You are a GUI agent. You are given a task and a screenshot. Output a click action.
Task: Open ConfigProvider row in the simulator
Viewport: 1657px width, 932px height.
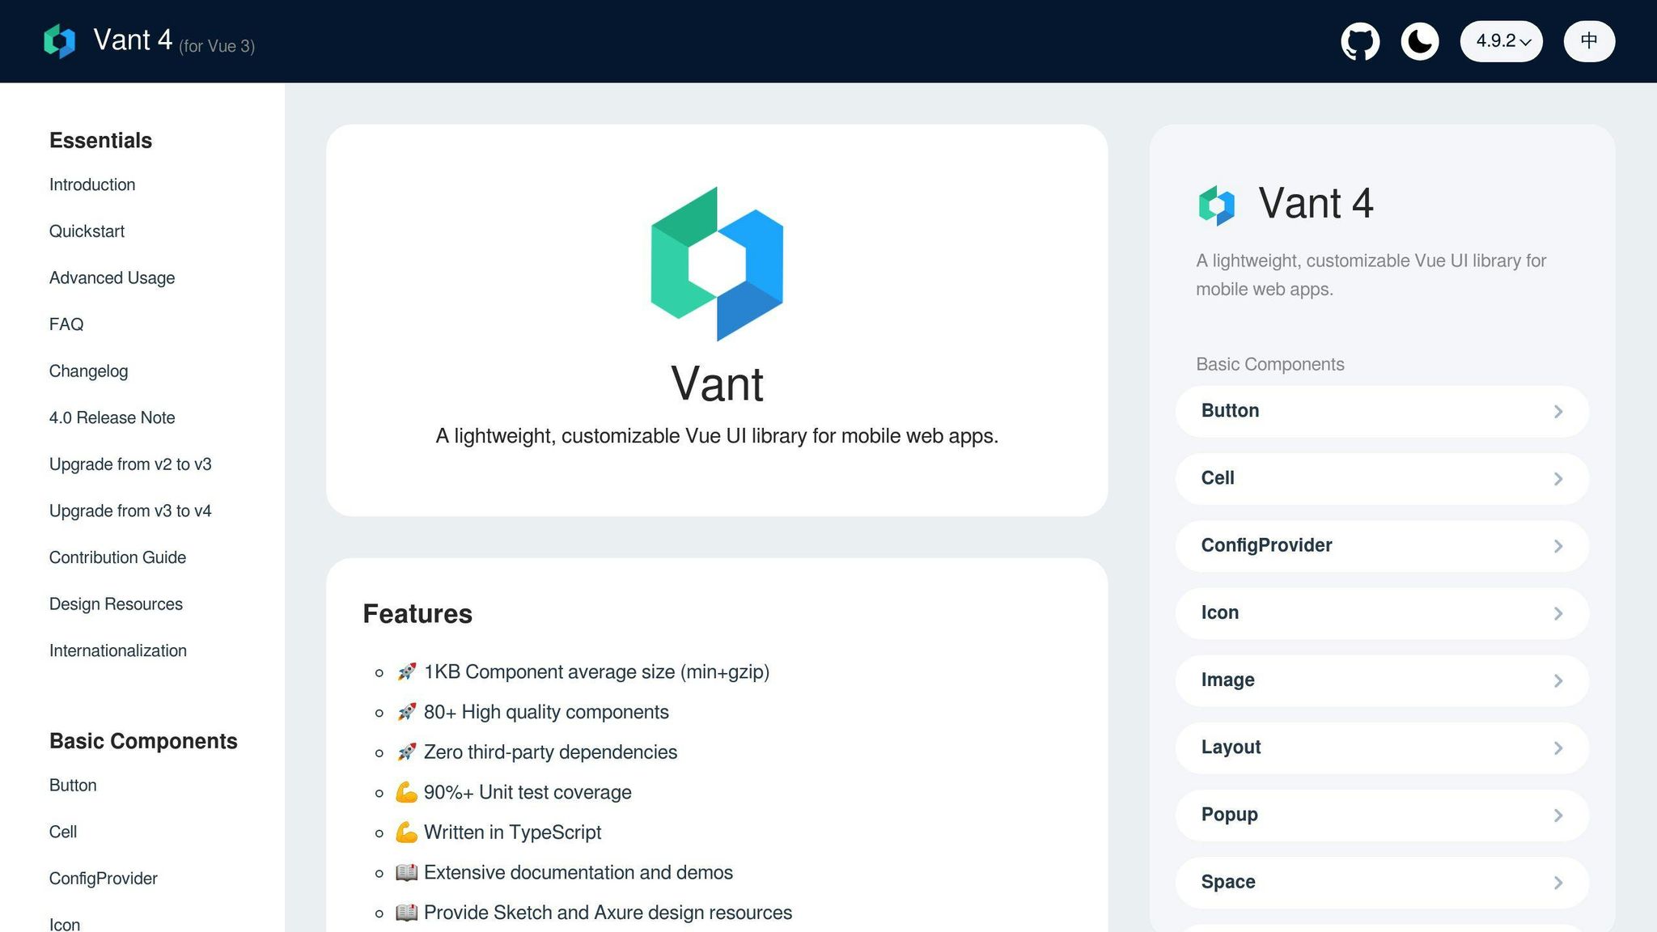pos(1382,545)
